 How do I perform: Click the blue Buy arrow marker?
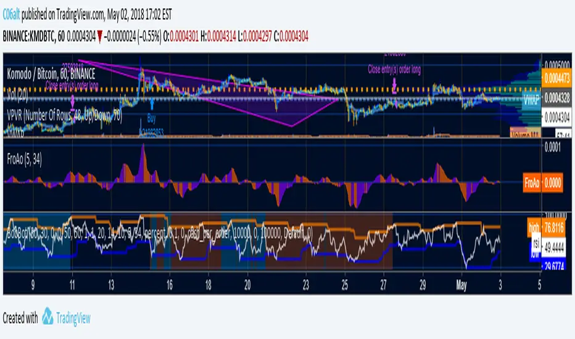coord(152,105)
